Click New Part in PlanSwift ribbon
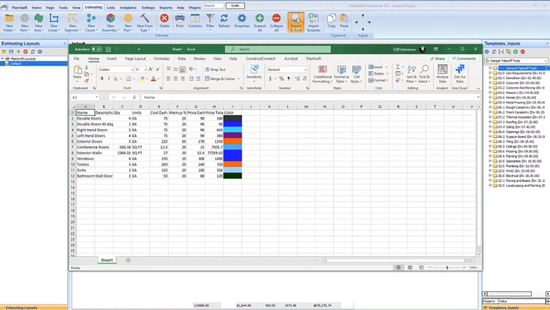The image size is (550, 310). click(x=128, y=22)
